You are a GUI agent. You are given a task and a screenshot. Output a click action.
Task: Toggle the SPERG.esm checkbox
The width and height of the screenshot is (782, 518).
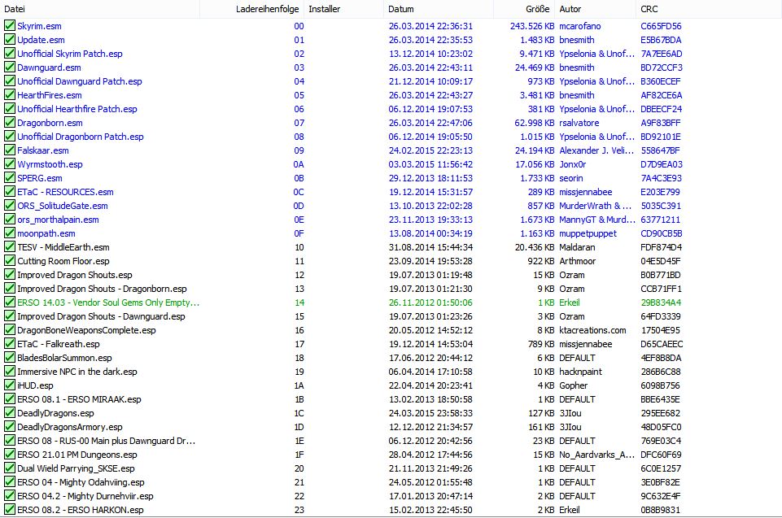[x=10, y=178]
